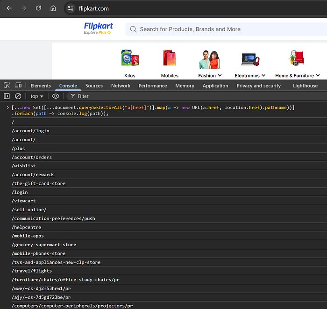
Task: Switch to the Performance tab
Action: (x=153, y=86)
